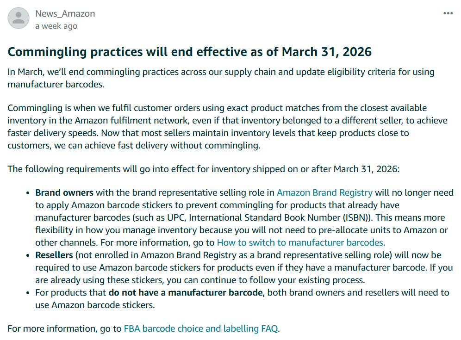This screenshot has height=340, width=461.
Task: Click the final "For more information, go to" text
Action: 65,329
